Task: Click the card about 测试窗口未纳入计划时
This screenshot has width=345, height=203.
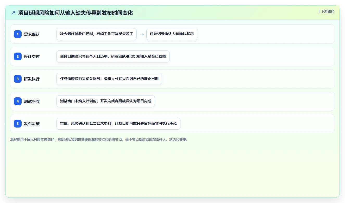Action: pyautogui.click(x=106, y=101)
